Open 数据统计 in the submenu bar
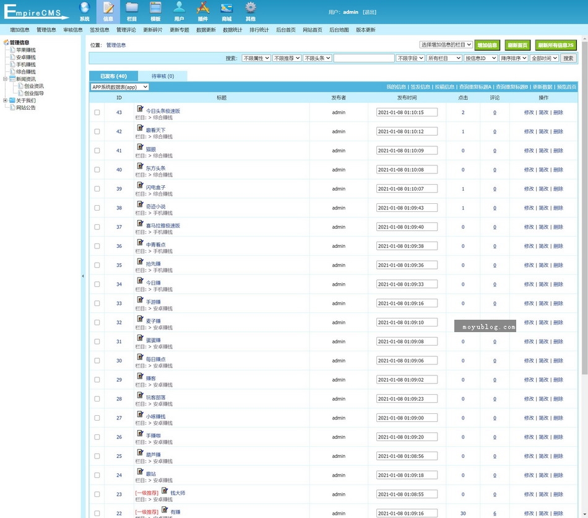The height and width of the screenshot is (518, 588). [x=233, y=30]
